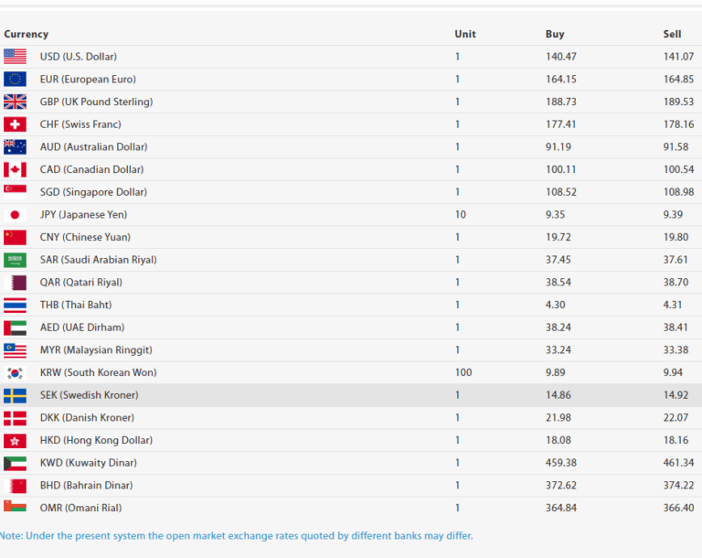Click the AUD (Australian Dollar) label

pos(93,147)
